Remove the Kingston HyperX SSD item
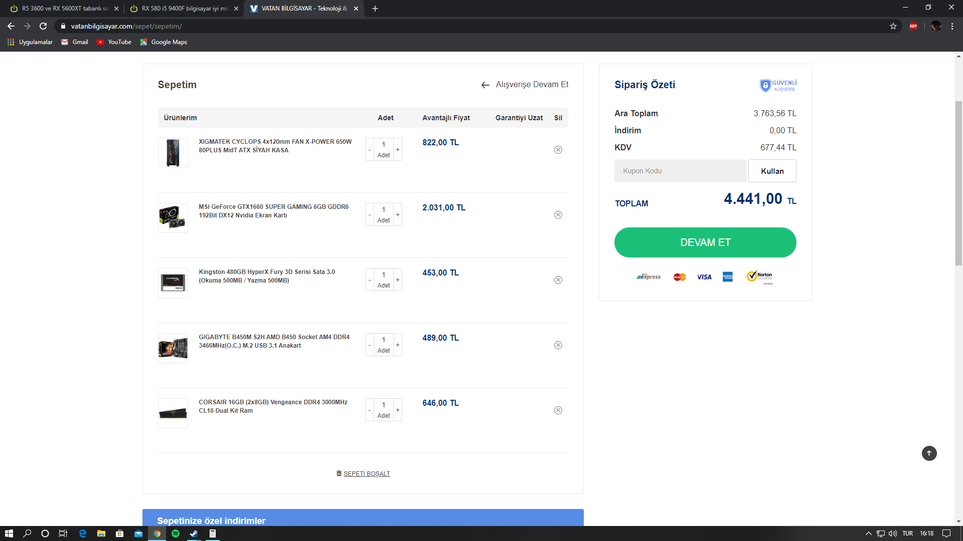This screenshot has height=541, width=963. click(x=558, y=280)
